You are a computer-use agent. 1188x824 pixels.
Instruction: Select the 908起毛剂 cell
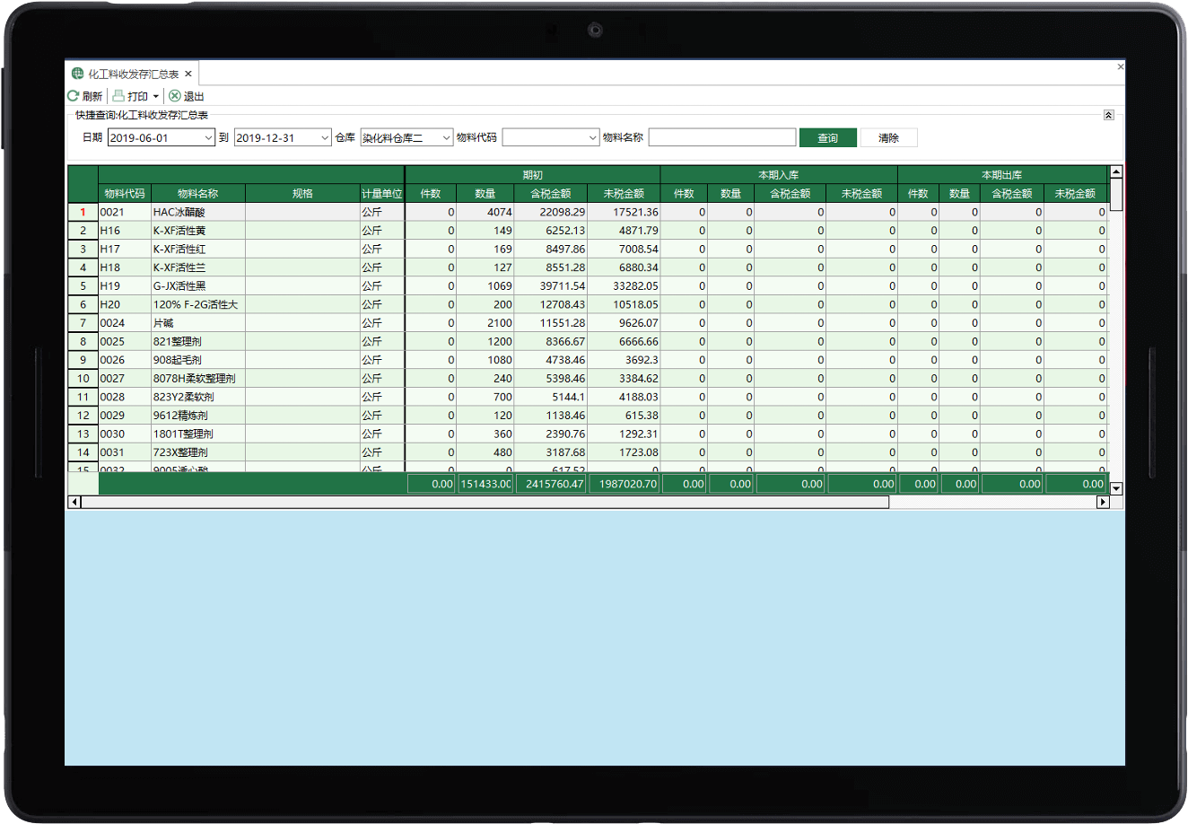pyautogui.click(x=198, y=360)
